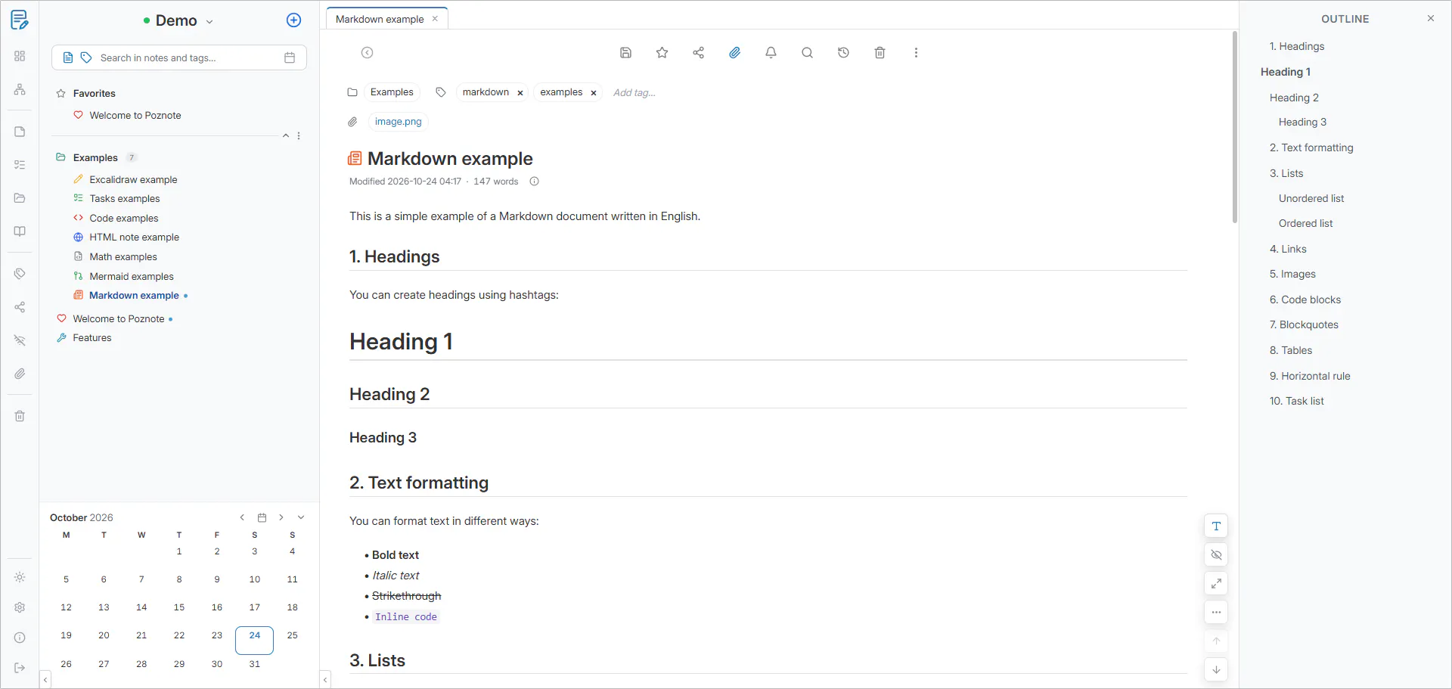Click the Add tag input field
The height and width of the screenshot is (689, 1452).
634,93
